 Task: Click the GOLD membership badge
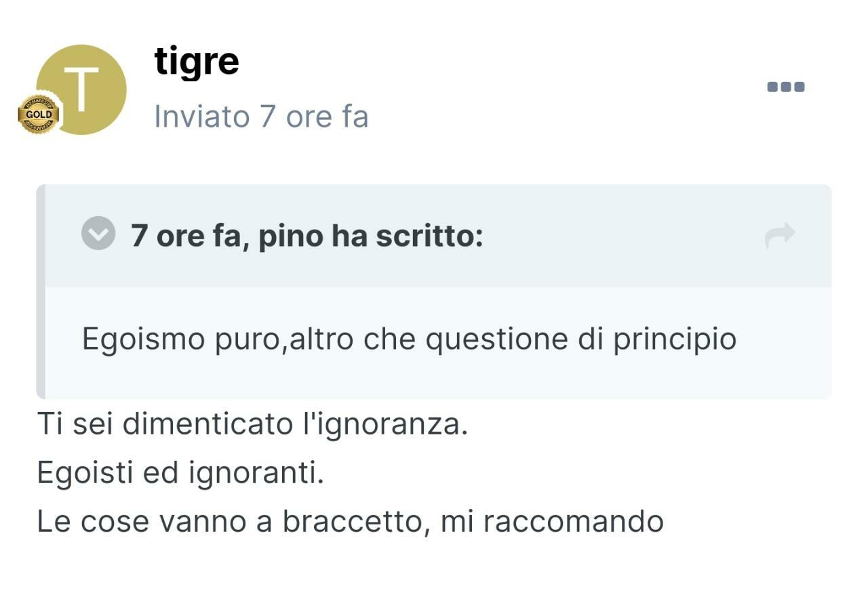(39, 114)
